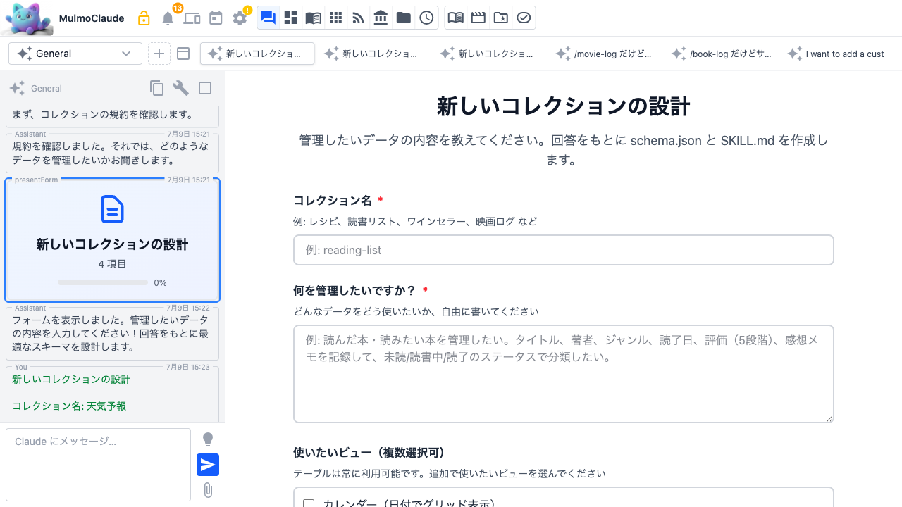The image size is (902, 507).
Task: Click the 何を管理したいですか textarea
Action: pos(564,374)
